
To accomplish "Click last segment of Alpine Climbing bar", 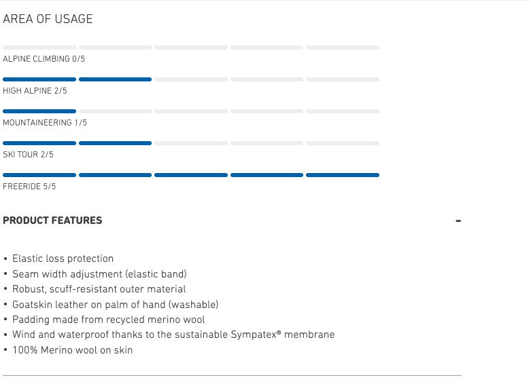I will (x=342, y=47).
